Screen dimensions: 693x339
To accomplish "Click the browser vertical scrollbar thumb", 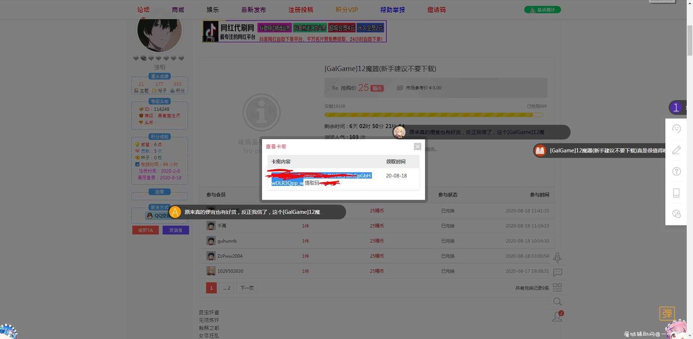I will pyautogui.click(x=690, y=40).
